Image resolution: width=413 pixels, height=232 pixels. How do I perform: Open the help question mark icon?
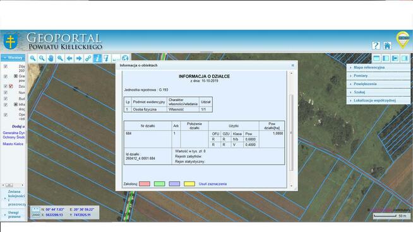(376, 45)
